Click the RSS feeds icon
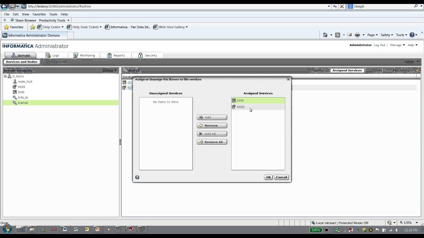 [338, 35]
